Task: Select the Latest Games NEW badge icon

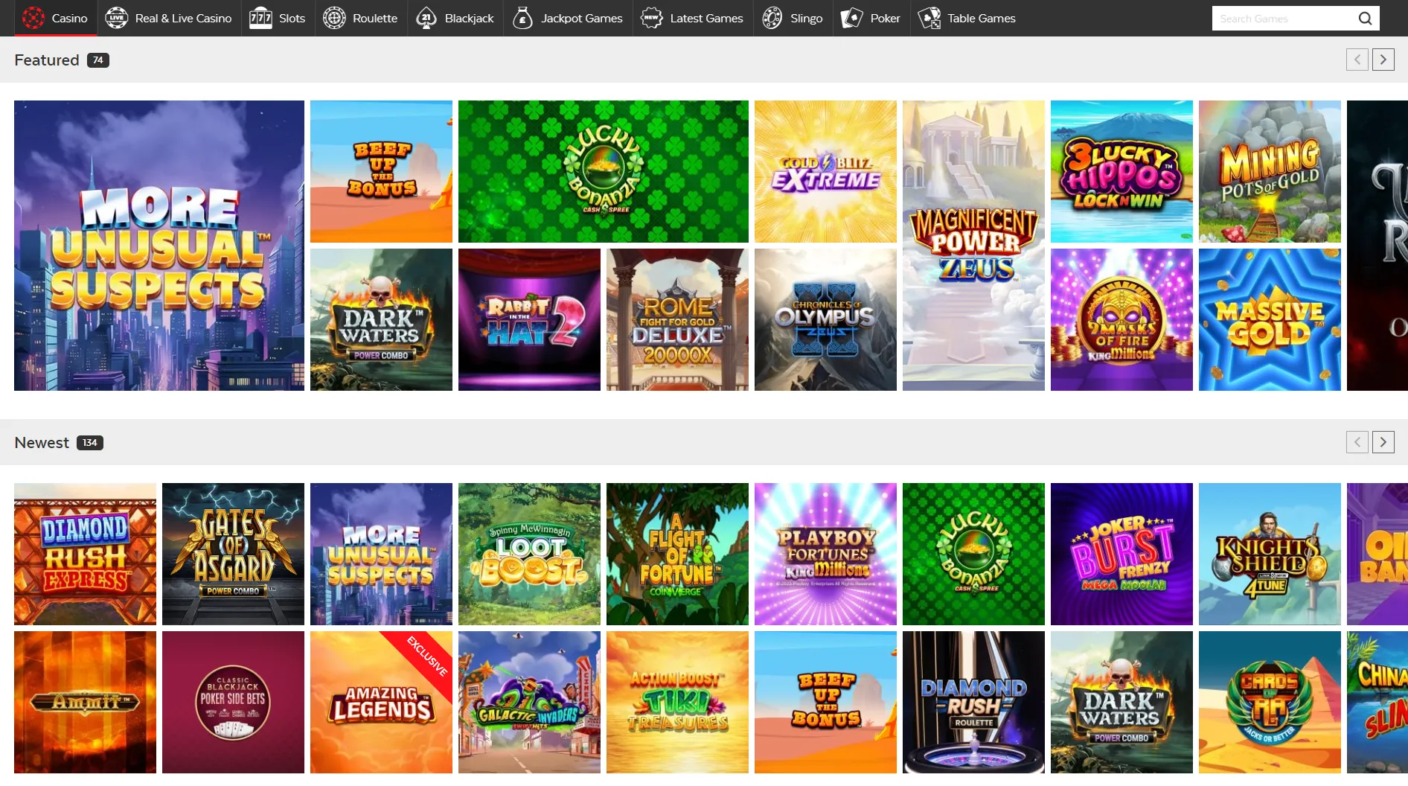Action: click(x=650, y=18)
